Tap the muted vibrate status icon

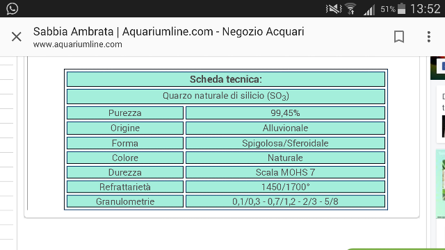(x=334, y=9)
